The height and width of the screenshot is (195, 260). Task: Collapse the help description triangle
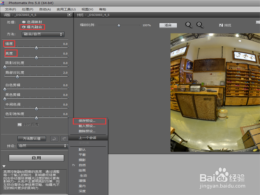(4, 166)
